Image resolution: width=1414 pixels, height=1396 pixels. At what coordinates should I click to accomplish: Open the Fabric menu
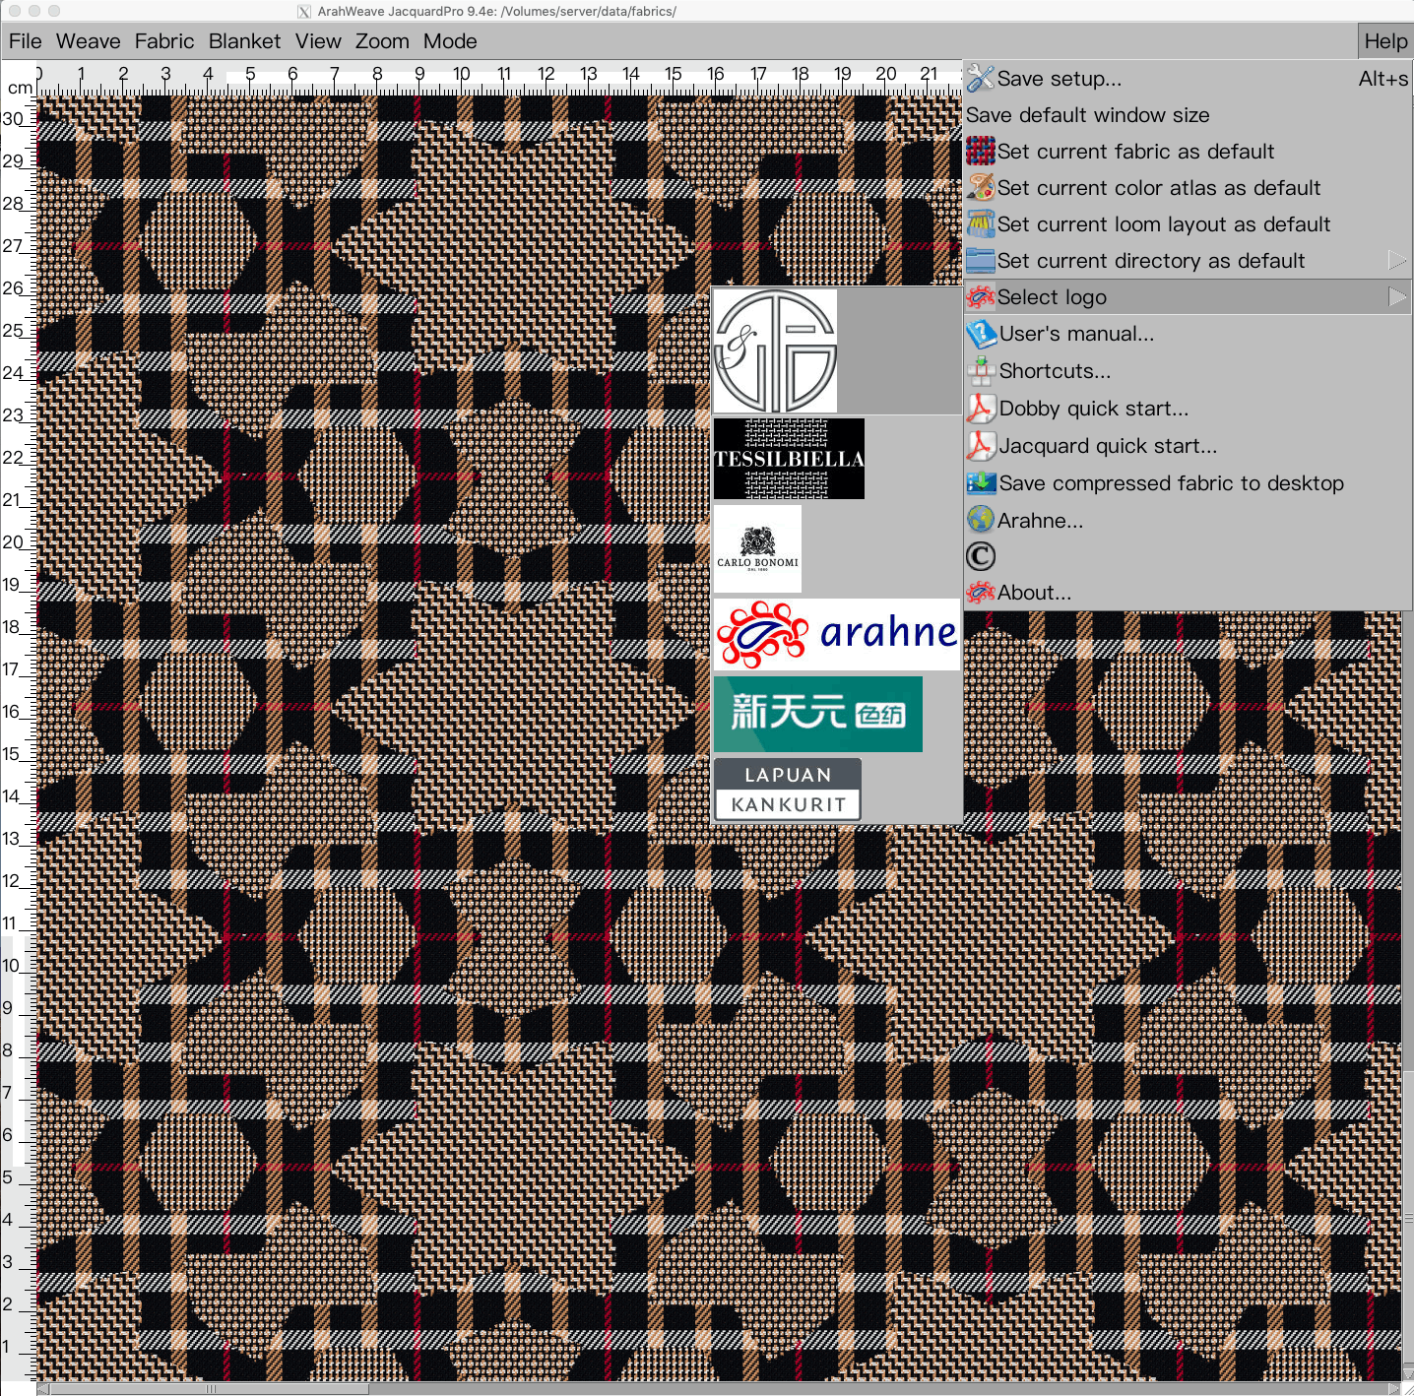[x=164, y=41]
